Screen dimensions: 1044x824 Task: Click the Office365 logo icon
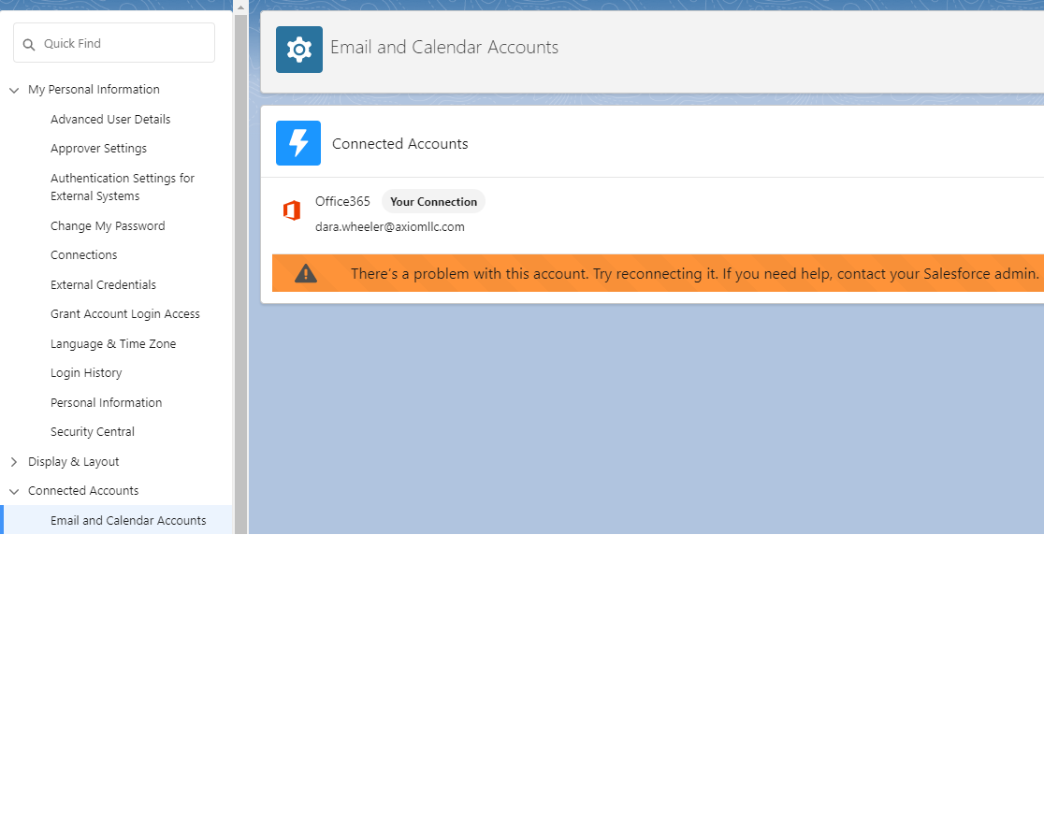(292, 210)
